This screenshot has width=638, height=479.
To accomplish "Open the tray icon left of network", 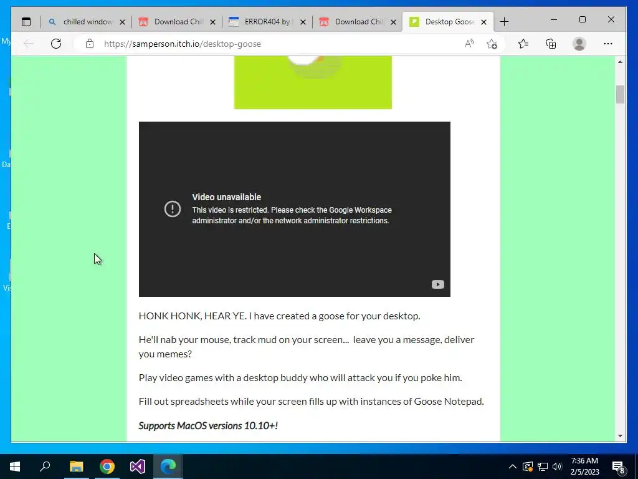I will pyautogui.click(x=528, y=467).
